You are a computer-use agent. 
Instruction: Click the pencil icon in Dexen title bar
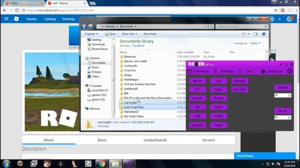coord(281,64)
